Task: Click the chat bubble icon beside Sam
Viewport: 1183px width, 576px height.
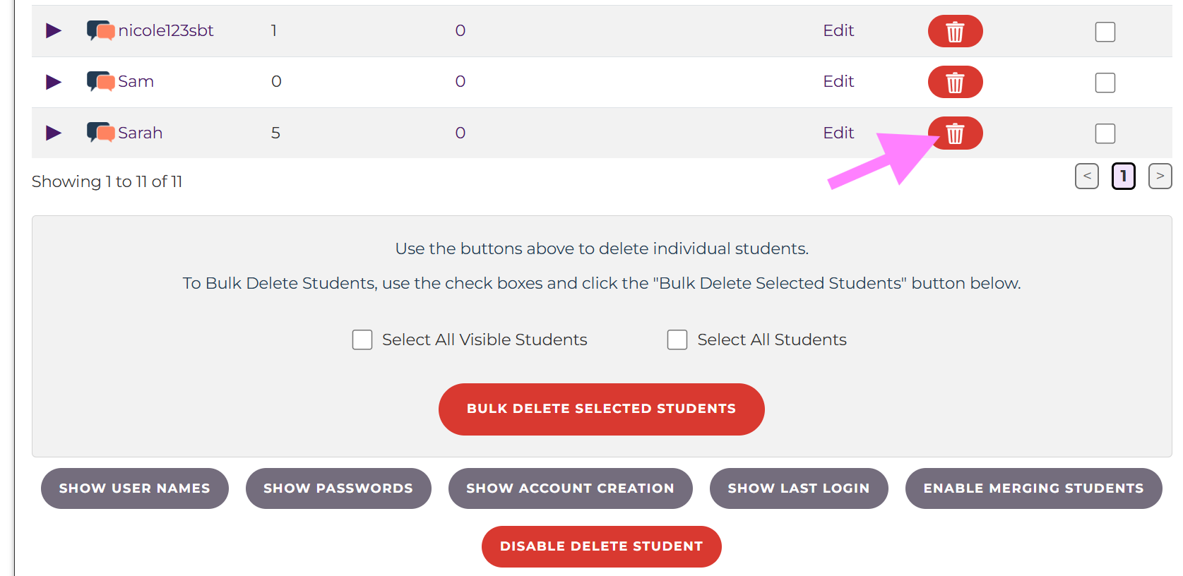Action: (x=100, y=82)
